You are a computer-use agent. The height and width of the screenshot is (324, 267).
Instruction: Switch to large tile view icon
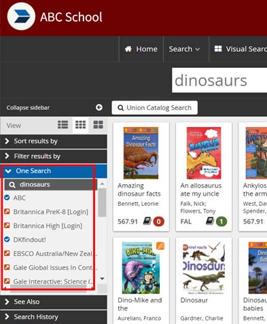tap(98, 125)
